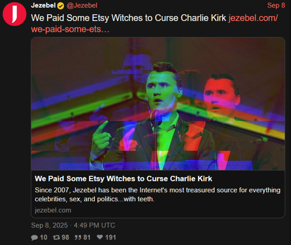Click the 10 replies count
The image size is (291, 245).
coord(44,238)
